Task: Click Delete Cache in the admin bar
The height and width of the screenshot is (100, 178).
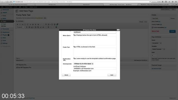Action: coord(33,7)
